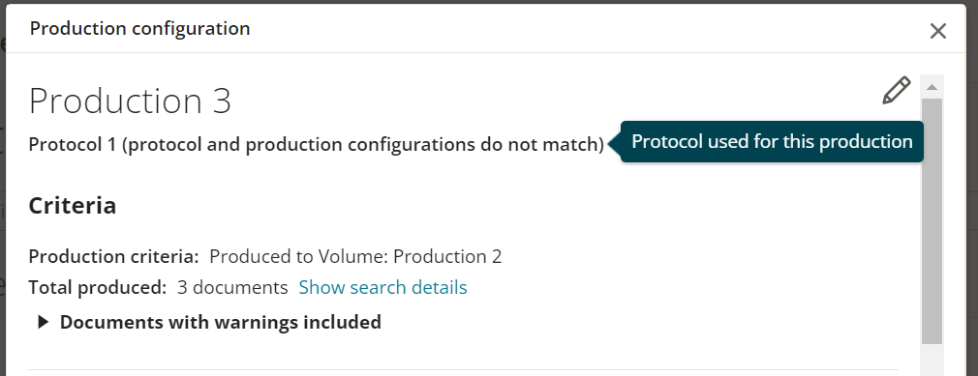
Task: Click the Protocol 1 name text
Action: coord(73,144)
